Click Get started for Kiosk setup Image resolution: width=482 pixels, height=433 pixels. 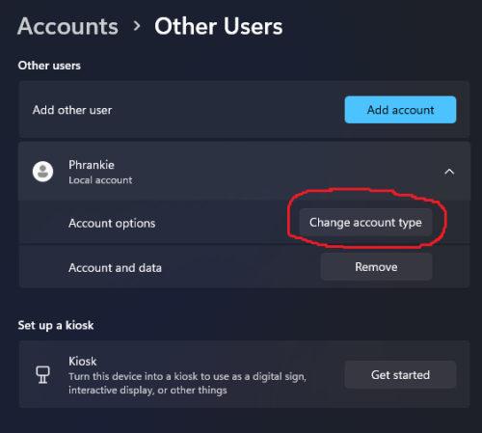coord(400,375)
